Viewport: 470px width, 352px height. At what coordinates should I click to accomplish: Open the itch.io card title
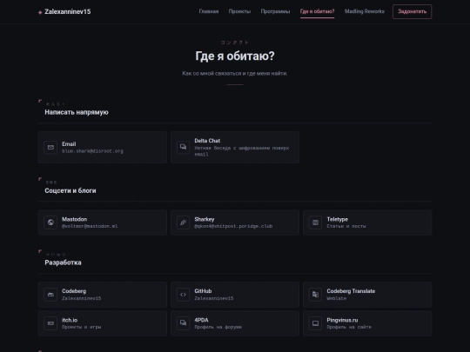(x=70, y=320)
